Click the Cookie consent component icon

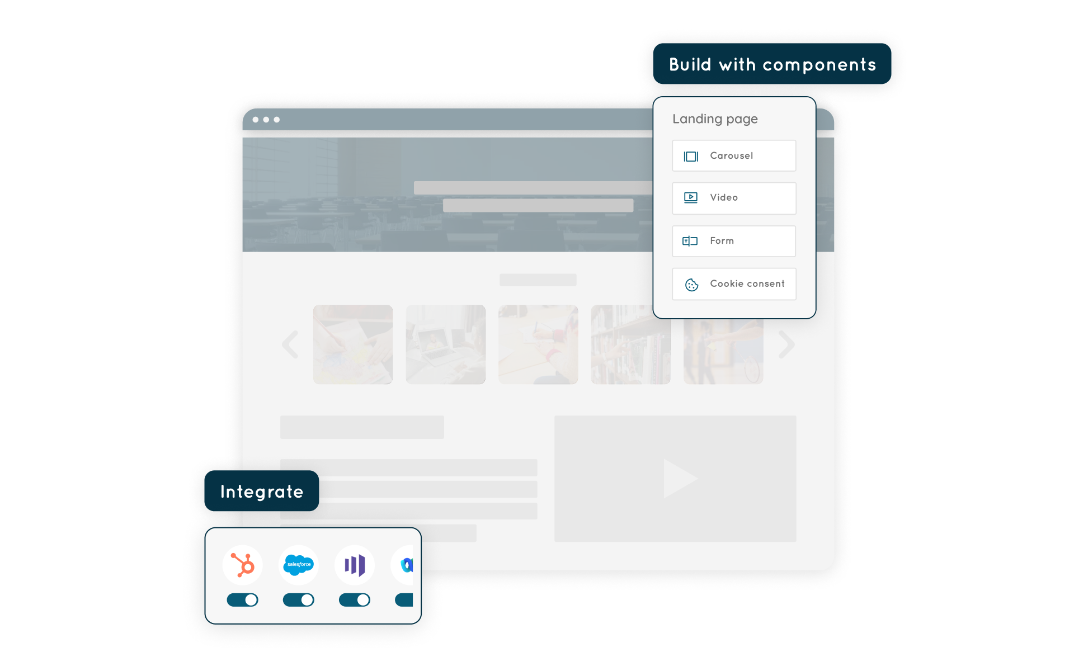(691, 283)
